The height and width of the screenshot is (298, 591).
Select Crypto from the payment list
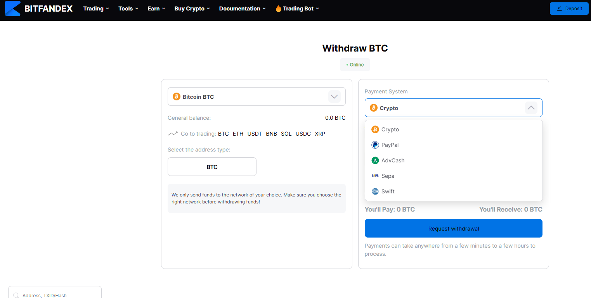coord(454,129)
